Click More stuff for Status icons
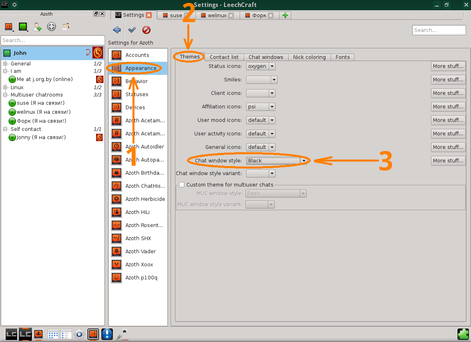471x342 pixels. (448, 66)
